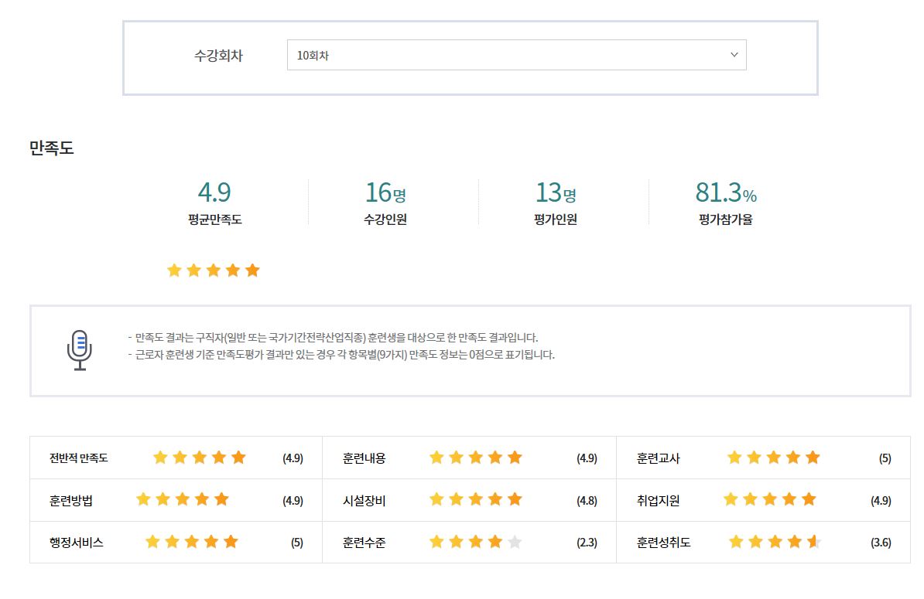Click the 훈련방법 star rating
This screenshot has width=924, height=599.
(183, 499)
